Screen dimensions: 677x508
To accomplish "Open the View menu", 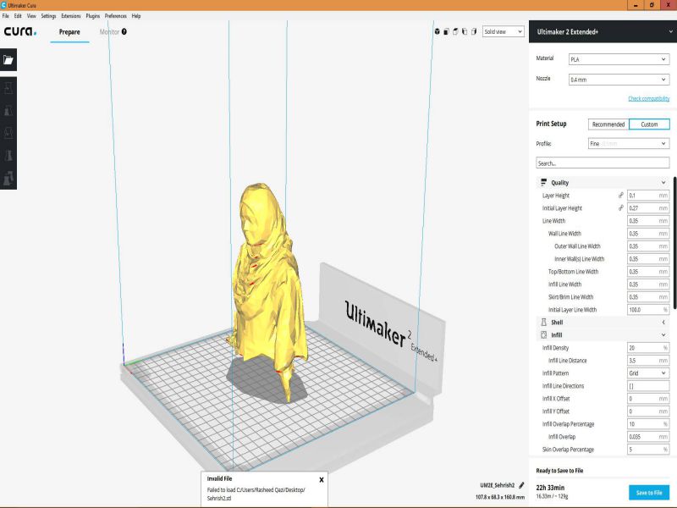I will [31, 16].
